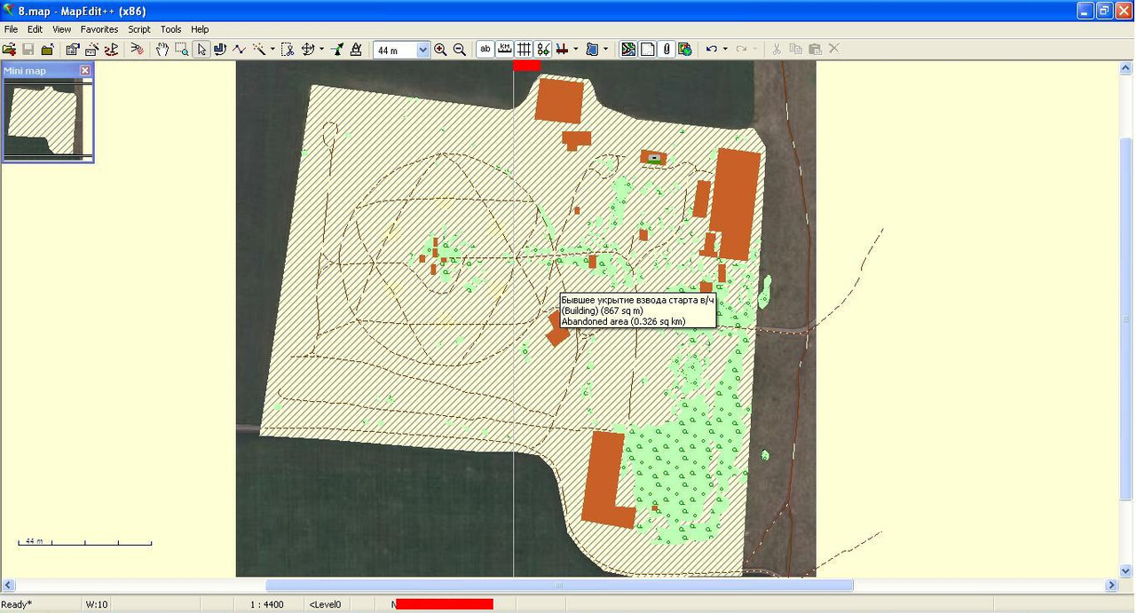
Task: Pick the arrow selection tool
Action: point(201,50)
